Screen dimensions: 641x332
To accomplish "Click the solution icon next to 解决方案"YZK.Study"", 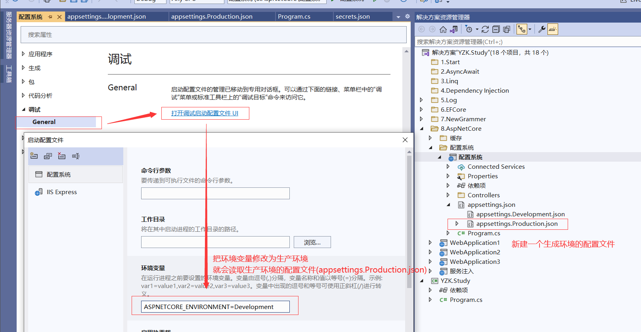I will coord(426,53).
